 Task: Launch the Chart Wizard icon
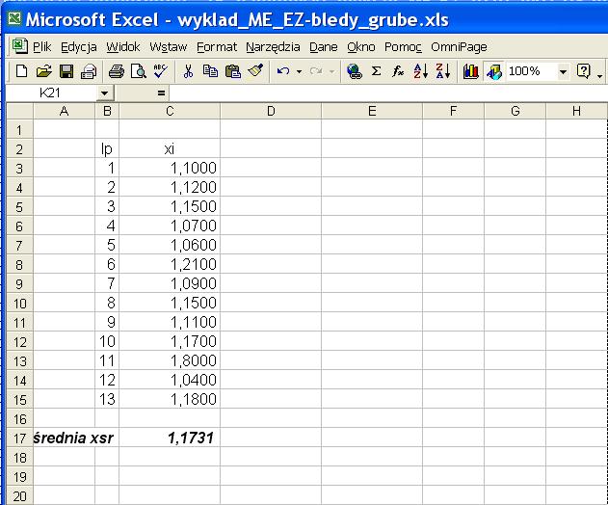471,71
